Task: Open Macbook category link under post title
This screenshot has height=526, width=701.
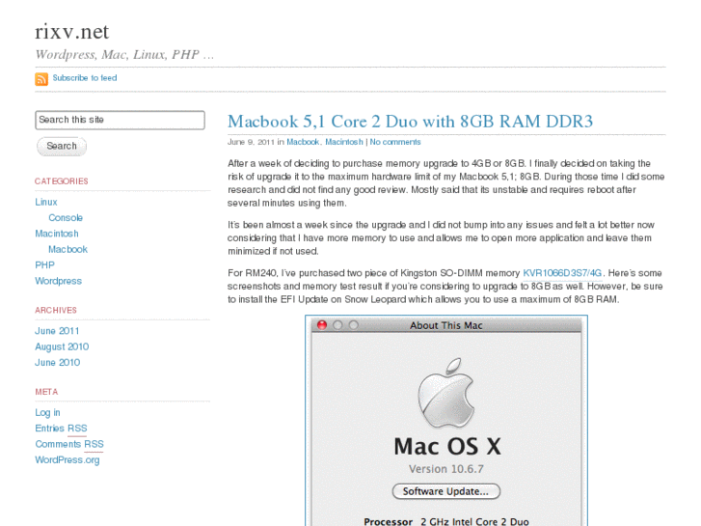Action: pyautogui.click(x=303, y=142)
